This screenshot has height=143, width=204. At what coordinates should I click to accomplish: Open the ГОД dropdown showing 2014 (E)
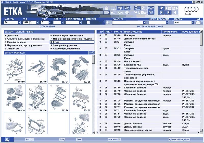37,22
